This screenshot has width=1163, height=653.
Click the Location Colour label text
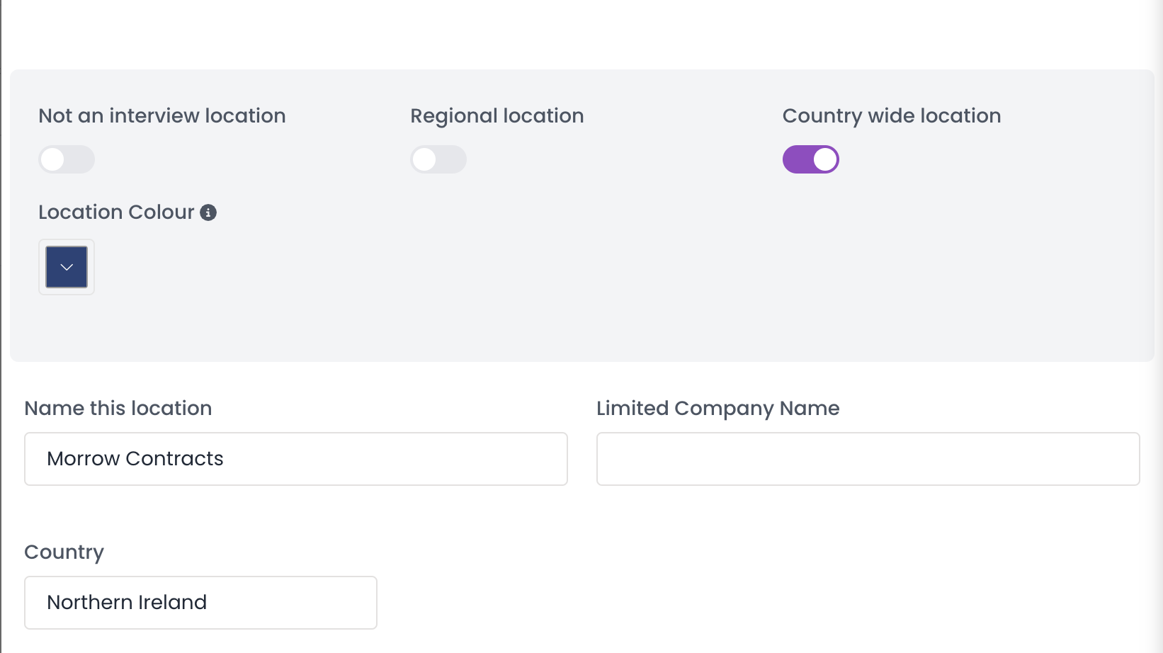[x=116, y=212]
